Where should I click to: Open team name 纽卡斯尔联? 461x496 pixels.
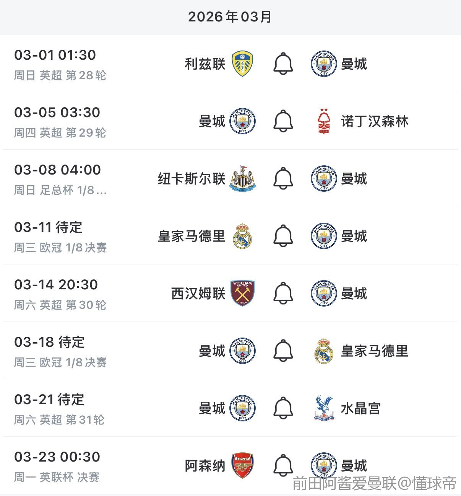(192, 179)
